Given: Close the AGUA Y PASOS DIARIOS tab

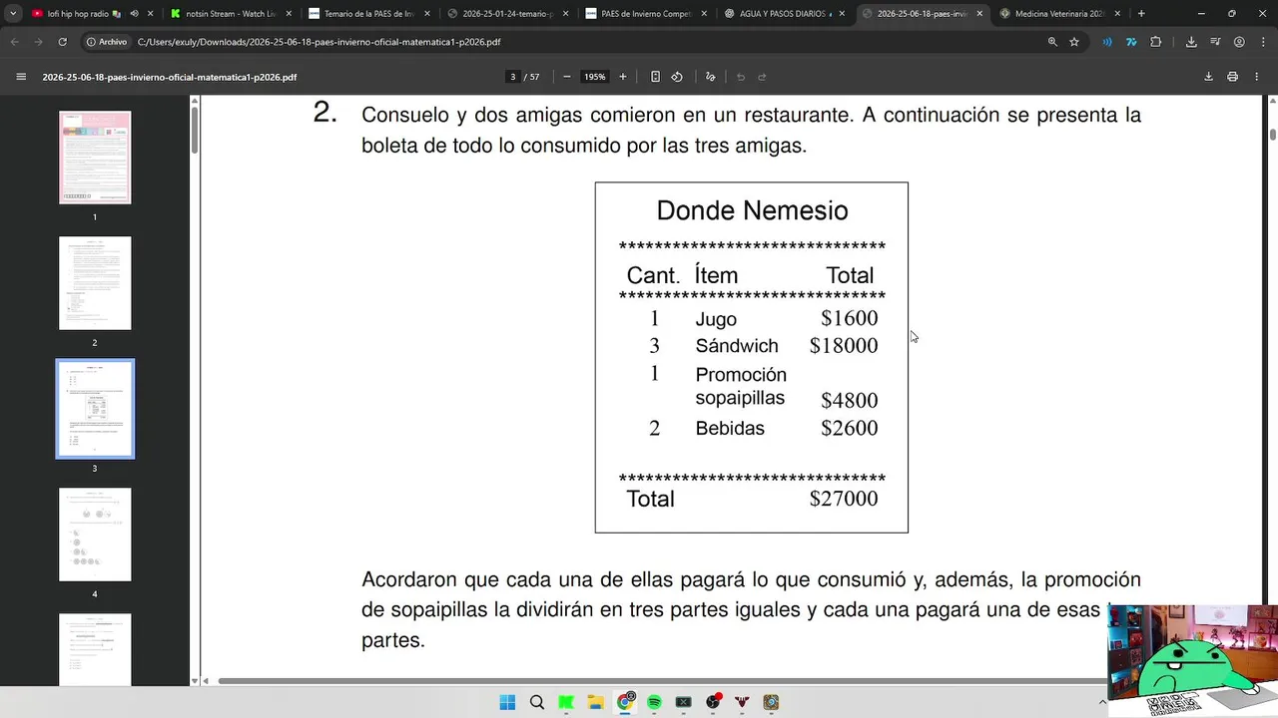Looking at the screenshot, I should coord(841,14).
